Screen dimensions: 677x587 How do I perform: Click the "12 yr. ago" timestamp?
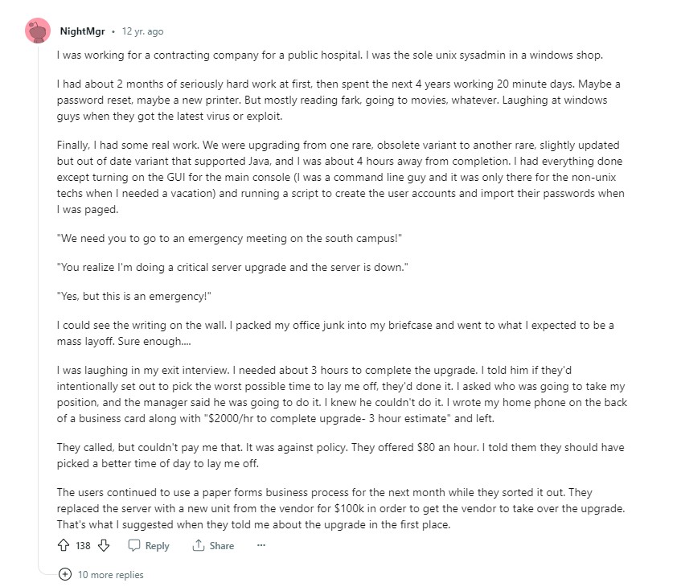point(142,31)
